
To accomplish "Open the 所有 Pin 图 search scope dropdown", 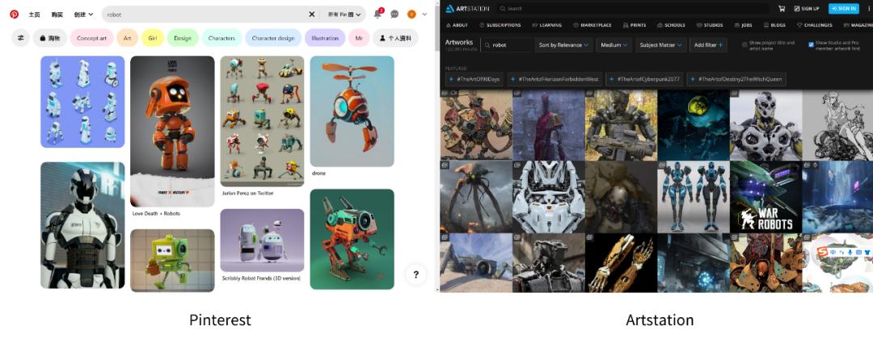I will click(x=344, y=15).
